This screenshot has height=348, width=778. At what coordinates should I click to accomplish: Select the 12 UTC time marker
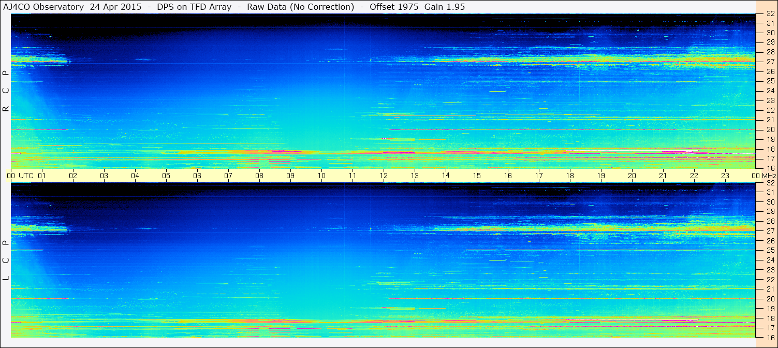(384, 176)
